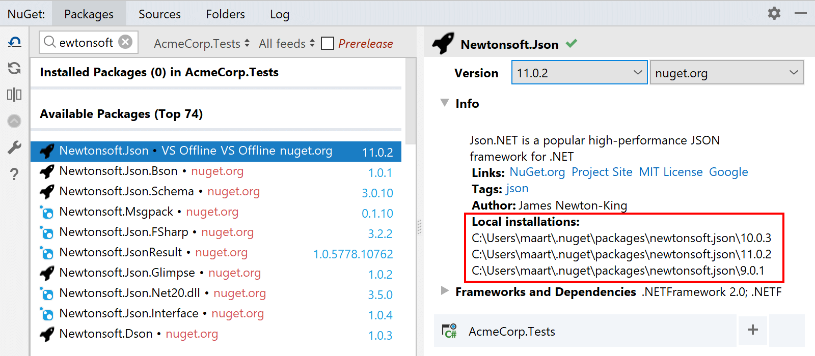This screenshot has height=356, width=815.
Task: Click the upgrade packages circular arrow icon
Action: [14, 121]
